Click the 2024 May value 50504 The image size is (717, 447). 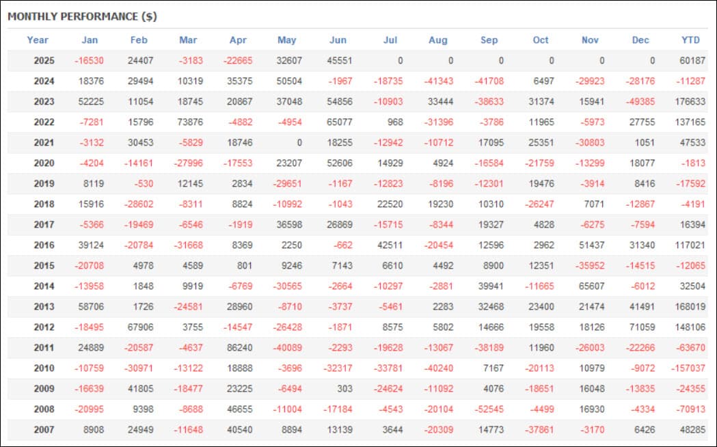(x=289, y=81)
